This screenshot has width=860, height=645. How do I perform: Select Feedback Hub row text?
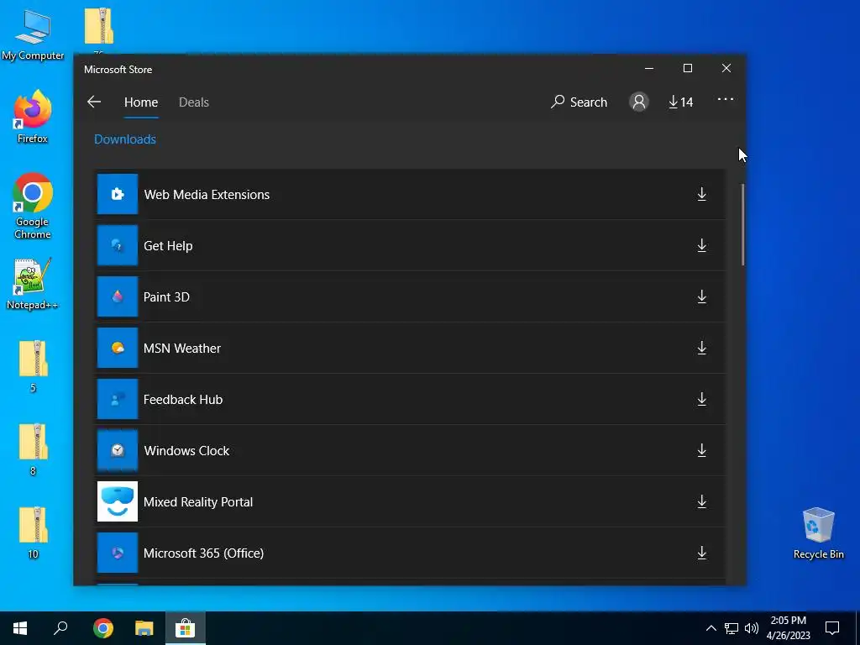pos(183,399)
